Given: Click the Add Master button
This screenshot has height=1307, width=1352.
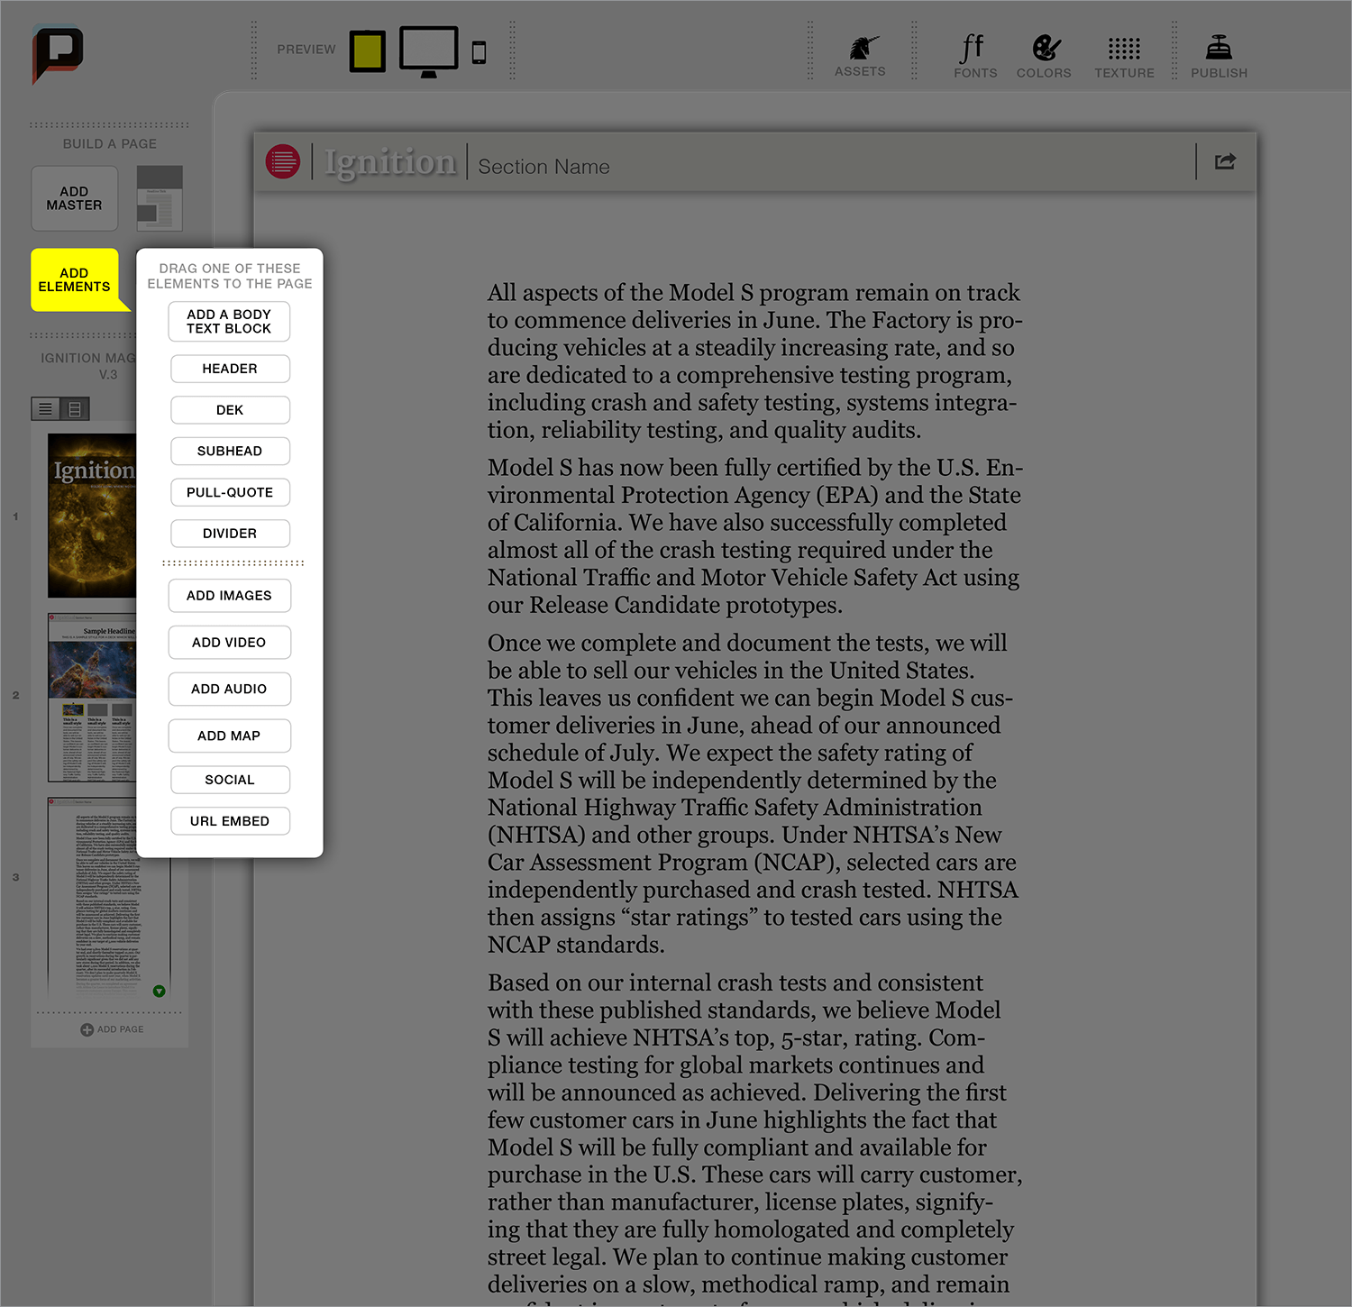Looking at the screenshot, I should tap(75, 198).
